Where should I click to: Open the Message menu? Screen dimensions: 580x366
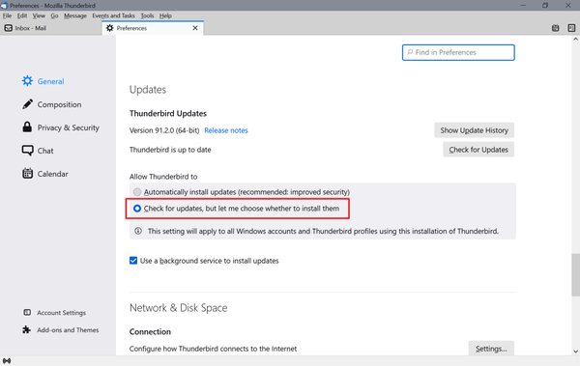75,15
